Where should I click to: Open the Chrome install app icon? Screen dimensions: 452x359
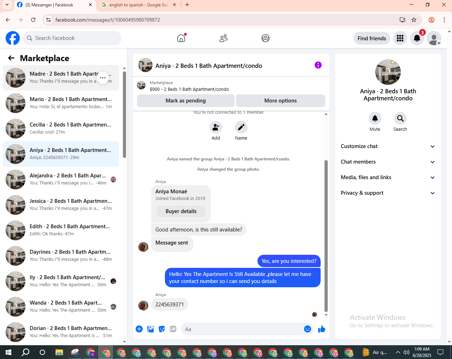point(403,20)
